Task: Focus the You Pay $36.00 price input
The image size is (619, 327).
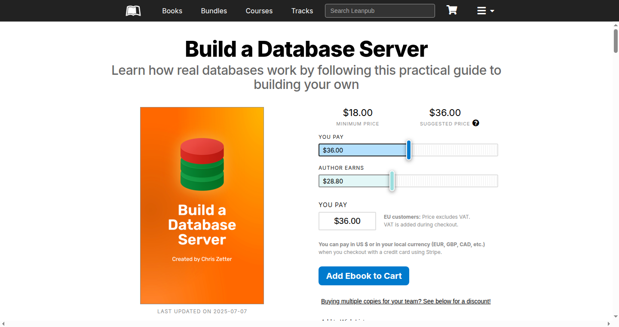Action: point(347,221)
